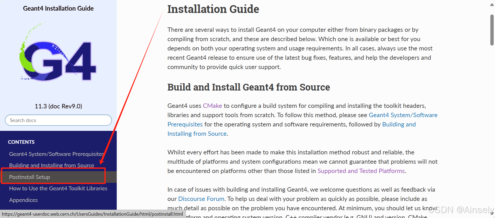The height and width of the screenshot is (218, 495).
Task: Focus the Search docs input field
Action: tap(58, 120)
